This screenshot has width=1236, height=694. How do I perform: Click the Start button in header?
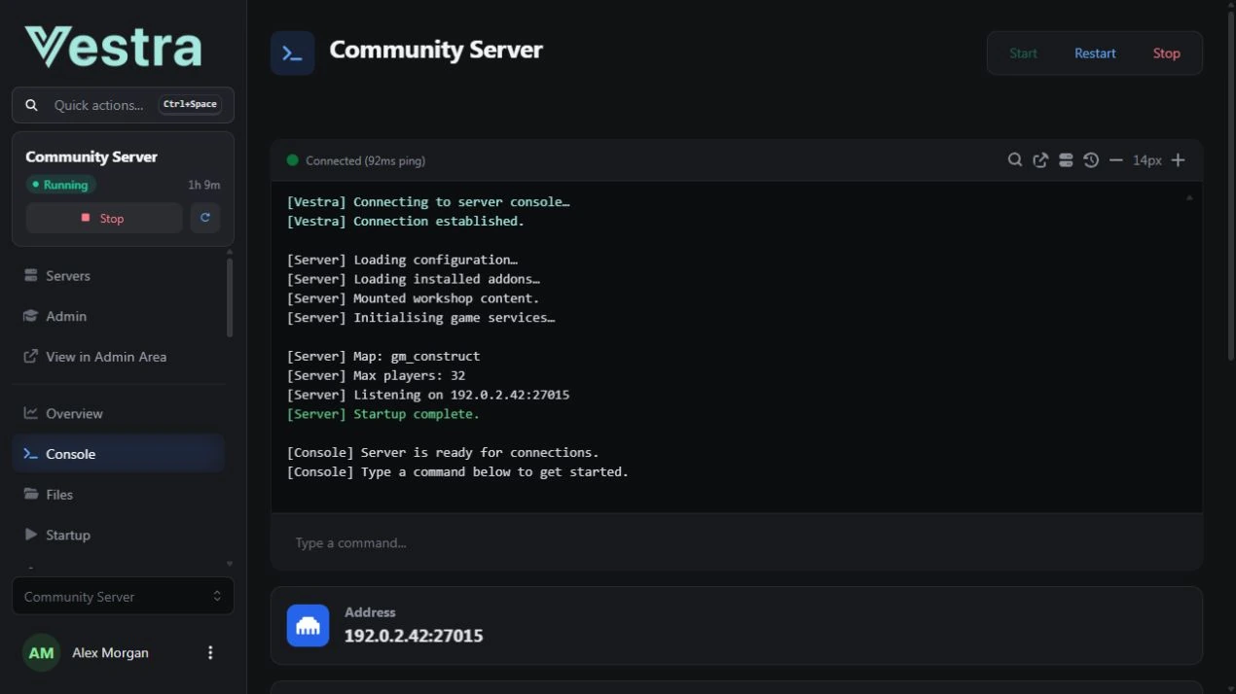pos(1023,53)
